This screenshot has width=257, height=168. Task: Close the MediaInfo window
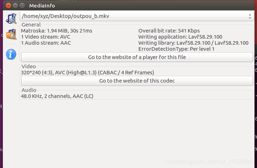8,6
